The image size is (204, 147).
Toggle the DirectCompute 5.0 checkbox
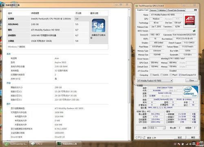coord(180,75)
